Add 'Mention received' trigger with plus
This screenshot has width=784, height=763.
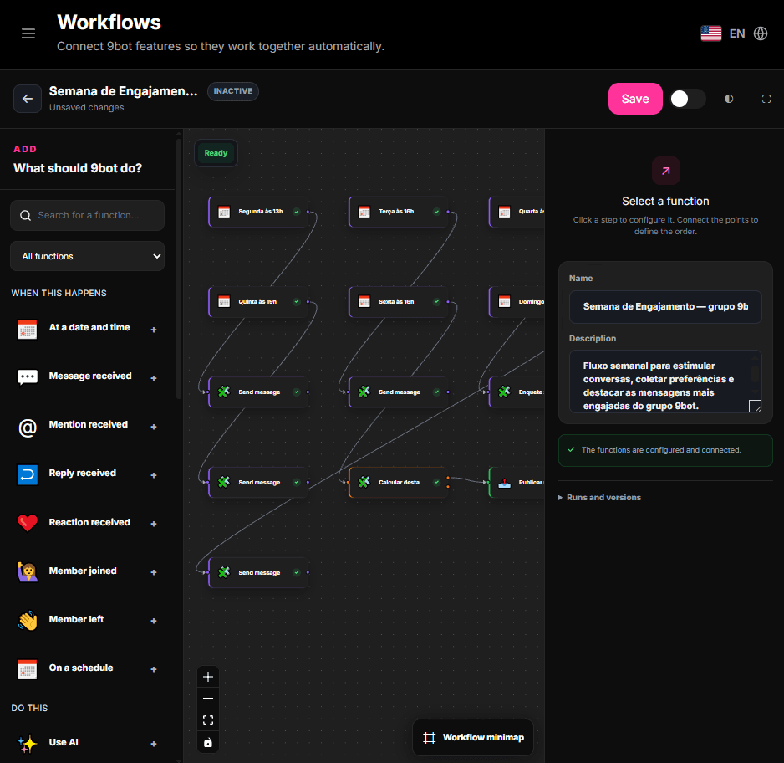coord(154,427)
